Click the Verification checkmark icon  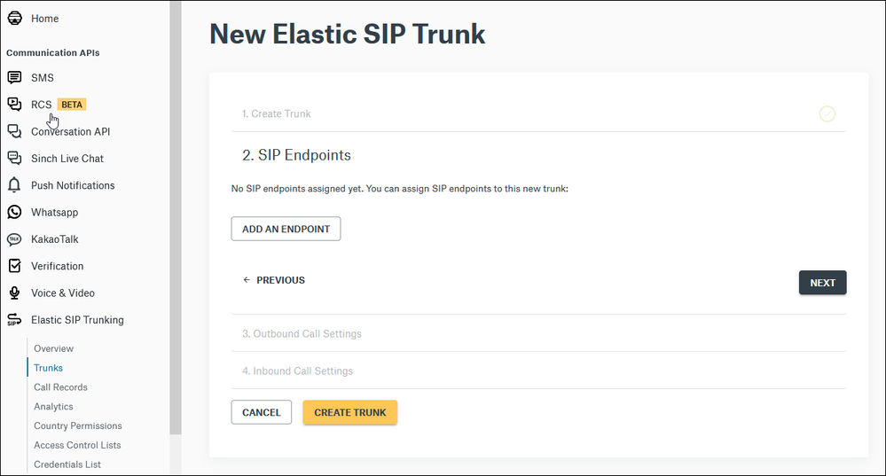coord(15,266)
